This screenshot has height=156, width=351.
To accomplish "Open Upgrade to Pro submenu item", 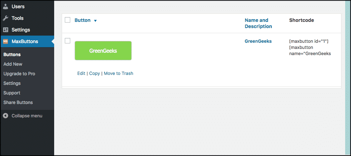I will coord(19,74).
